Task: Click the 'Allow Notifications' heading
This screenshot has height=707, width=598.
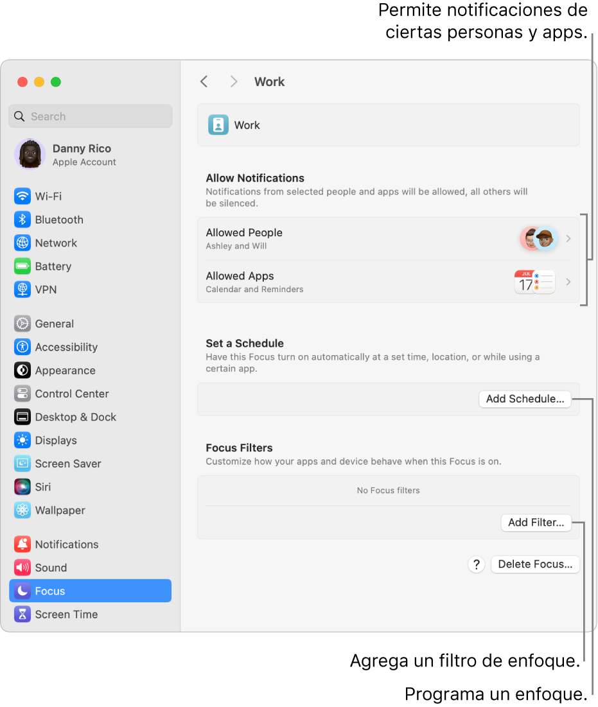Action: tap(255, 178)
